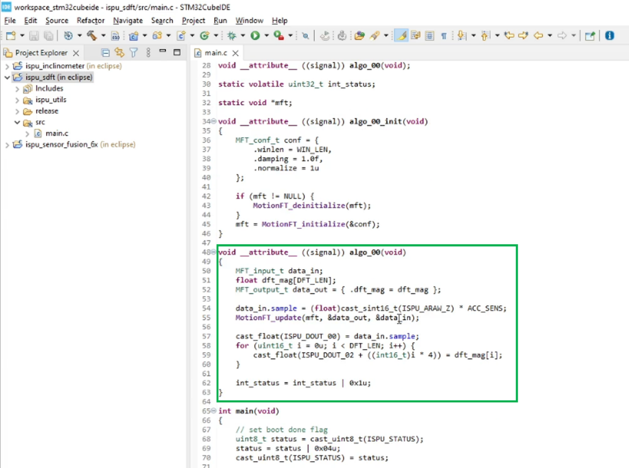Screen dimensions: 629x468
Task: Maximize the Project Explorer panel
Action: [x=177, y=52]
